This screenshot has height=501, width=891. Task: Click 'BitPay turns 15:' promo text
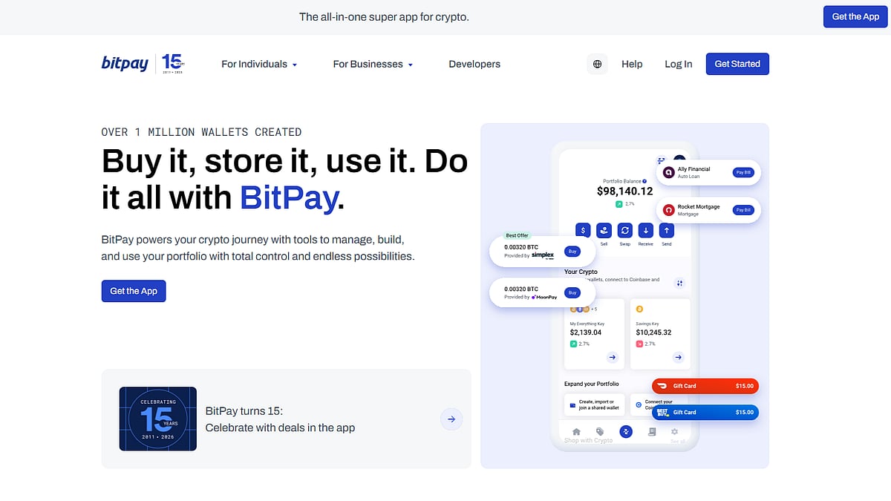pos(244,410)
